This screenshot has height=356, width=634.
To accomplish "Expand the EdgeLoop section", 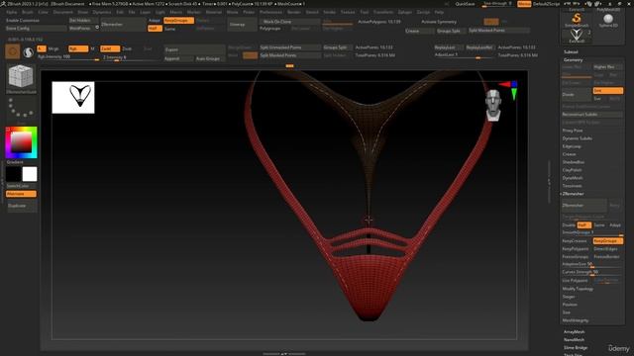I will (x=572, y=146).
